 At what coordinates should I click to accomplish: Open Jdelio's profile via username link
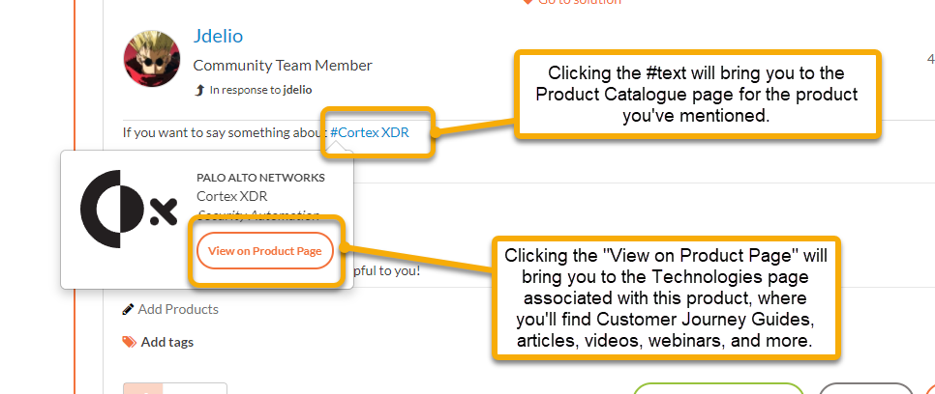tap(218, 37)
